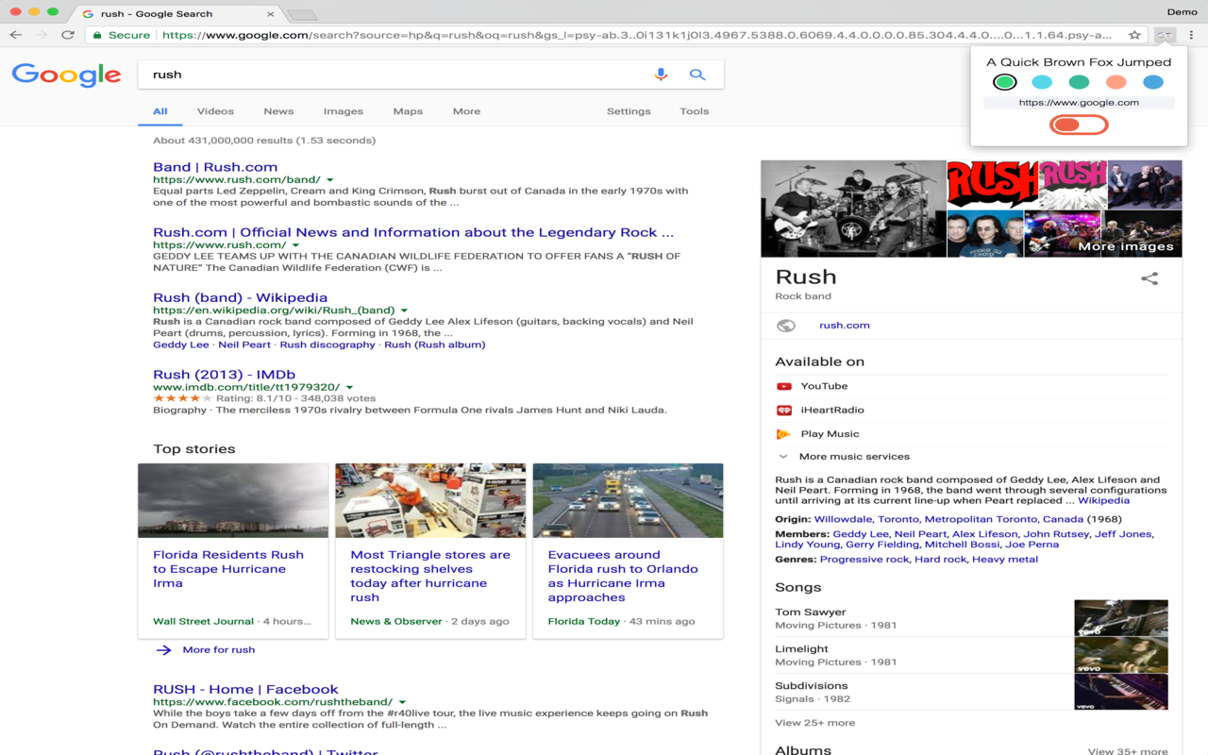Image resolution: width=1208 pixels, height=755 pixels.
Task: Share the Rush knowledge panel
Action: (x=1149, y=278)
